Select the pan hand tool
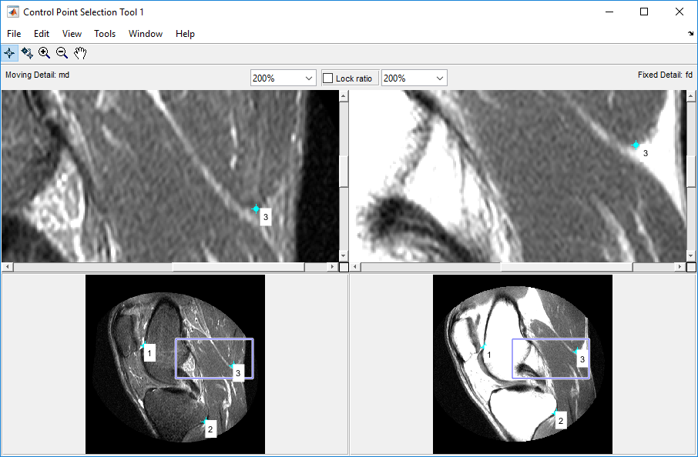This screenshot has height=457, width=698. click(80, 53)
